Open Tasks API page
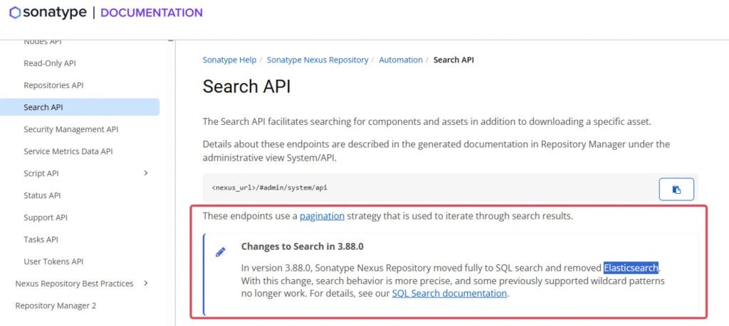The height and width of the screenshot is (326, 729). click(41, 239)
